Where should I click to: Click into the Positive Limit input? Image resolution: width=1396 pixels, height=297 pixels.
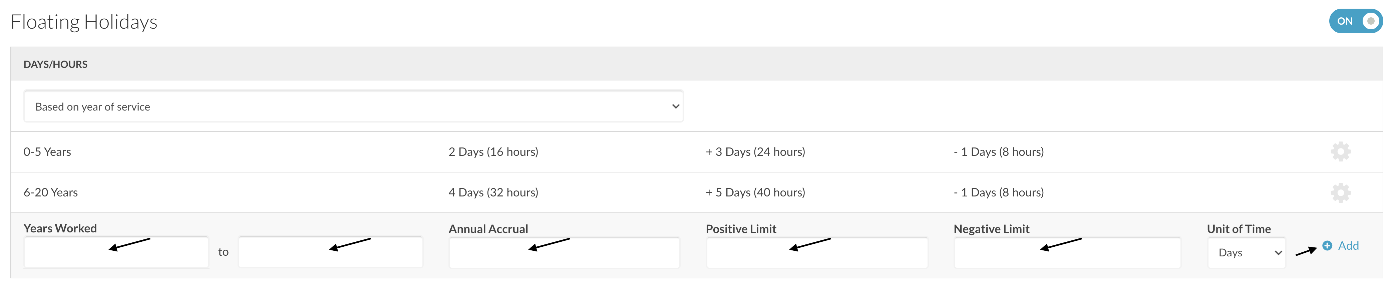click(817, 253)
